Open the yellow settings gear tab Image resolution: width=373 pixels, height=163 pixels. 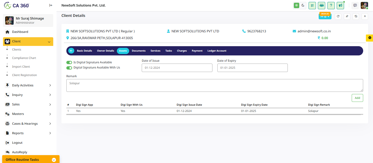point(370,38)
